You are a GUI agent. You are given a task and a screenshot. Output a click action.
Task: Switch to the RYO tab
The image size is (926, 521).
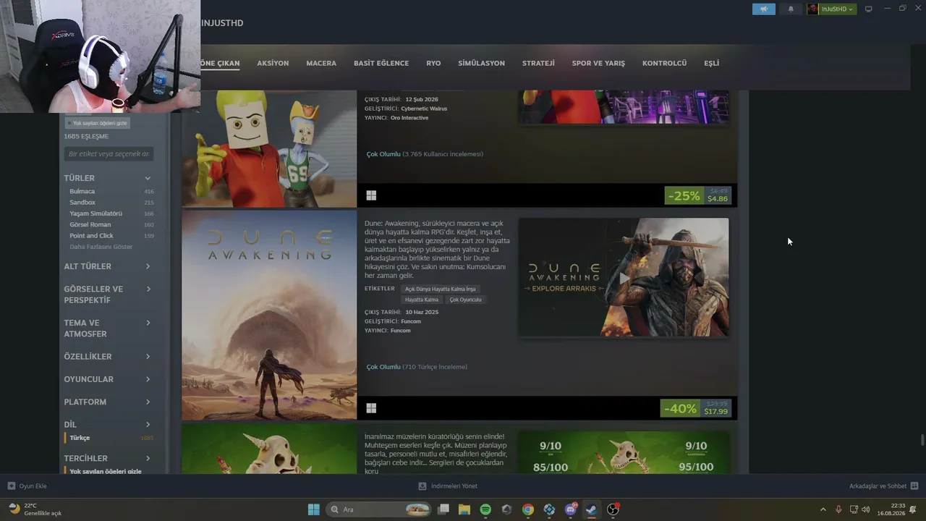click(x=433, y=63)
